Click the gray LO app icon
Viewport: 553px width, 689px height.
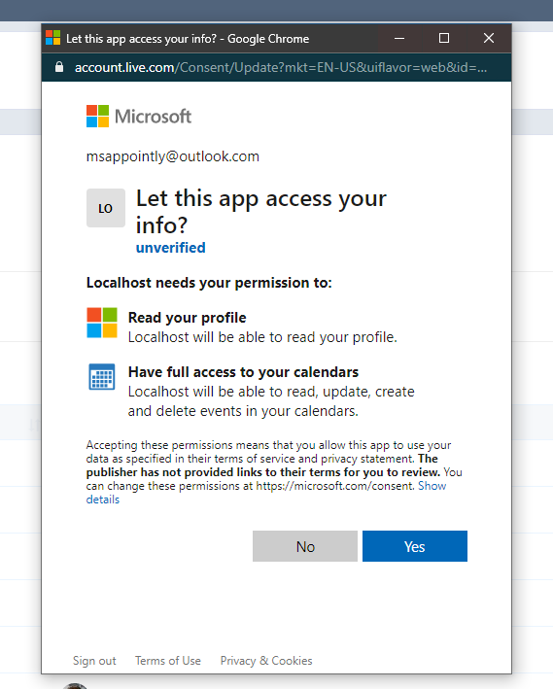[106, 208]
